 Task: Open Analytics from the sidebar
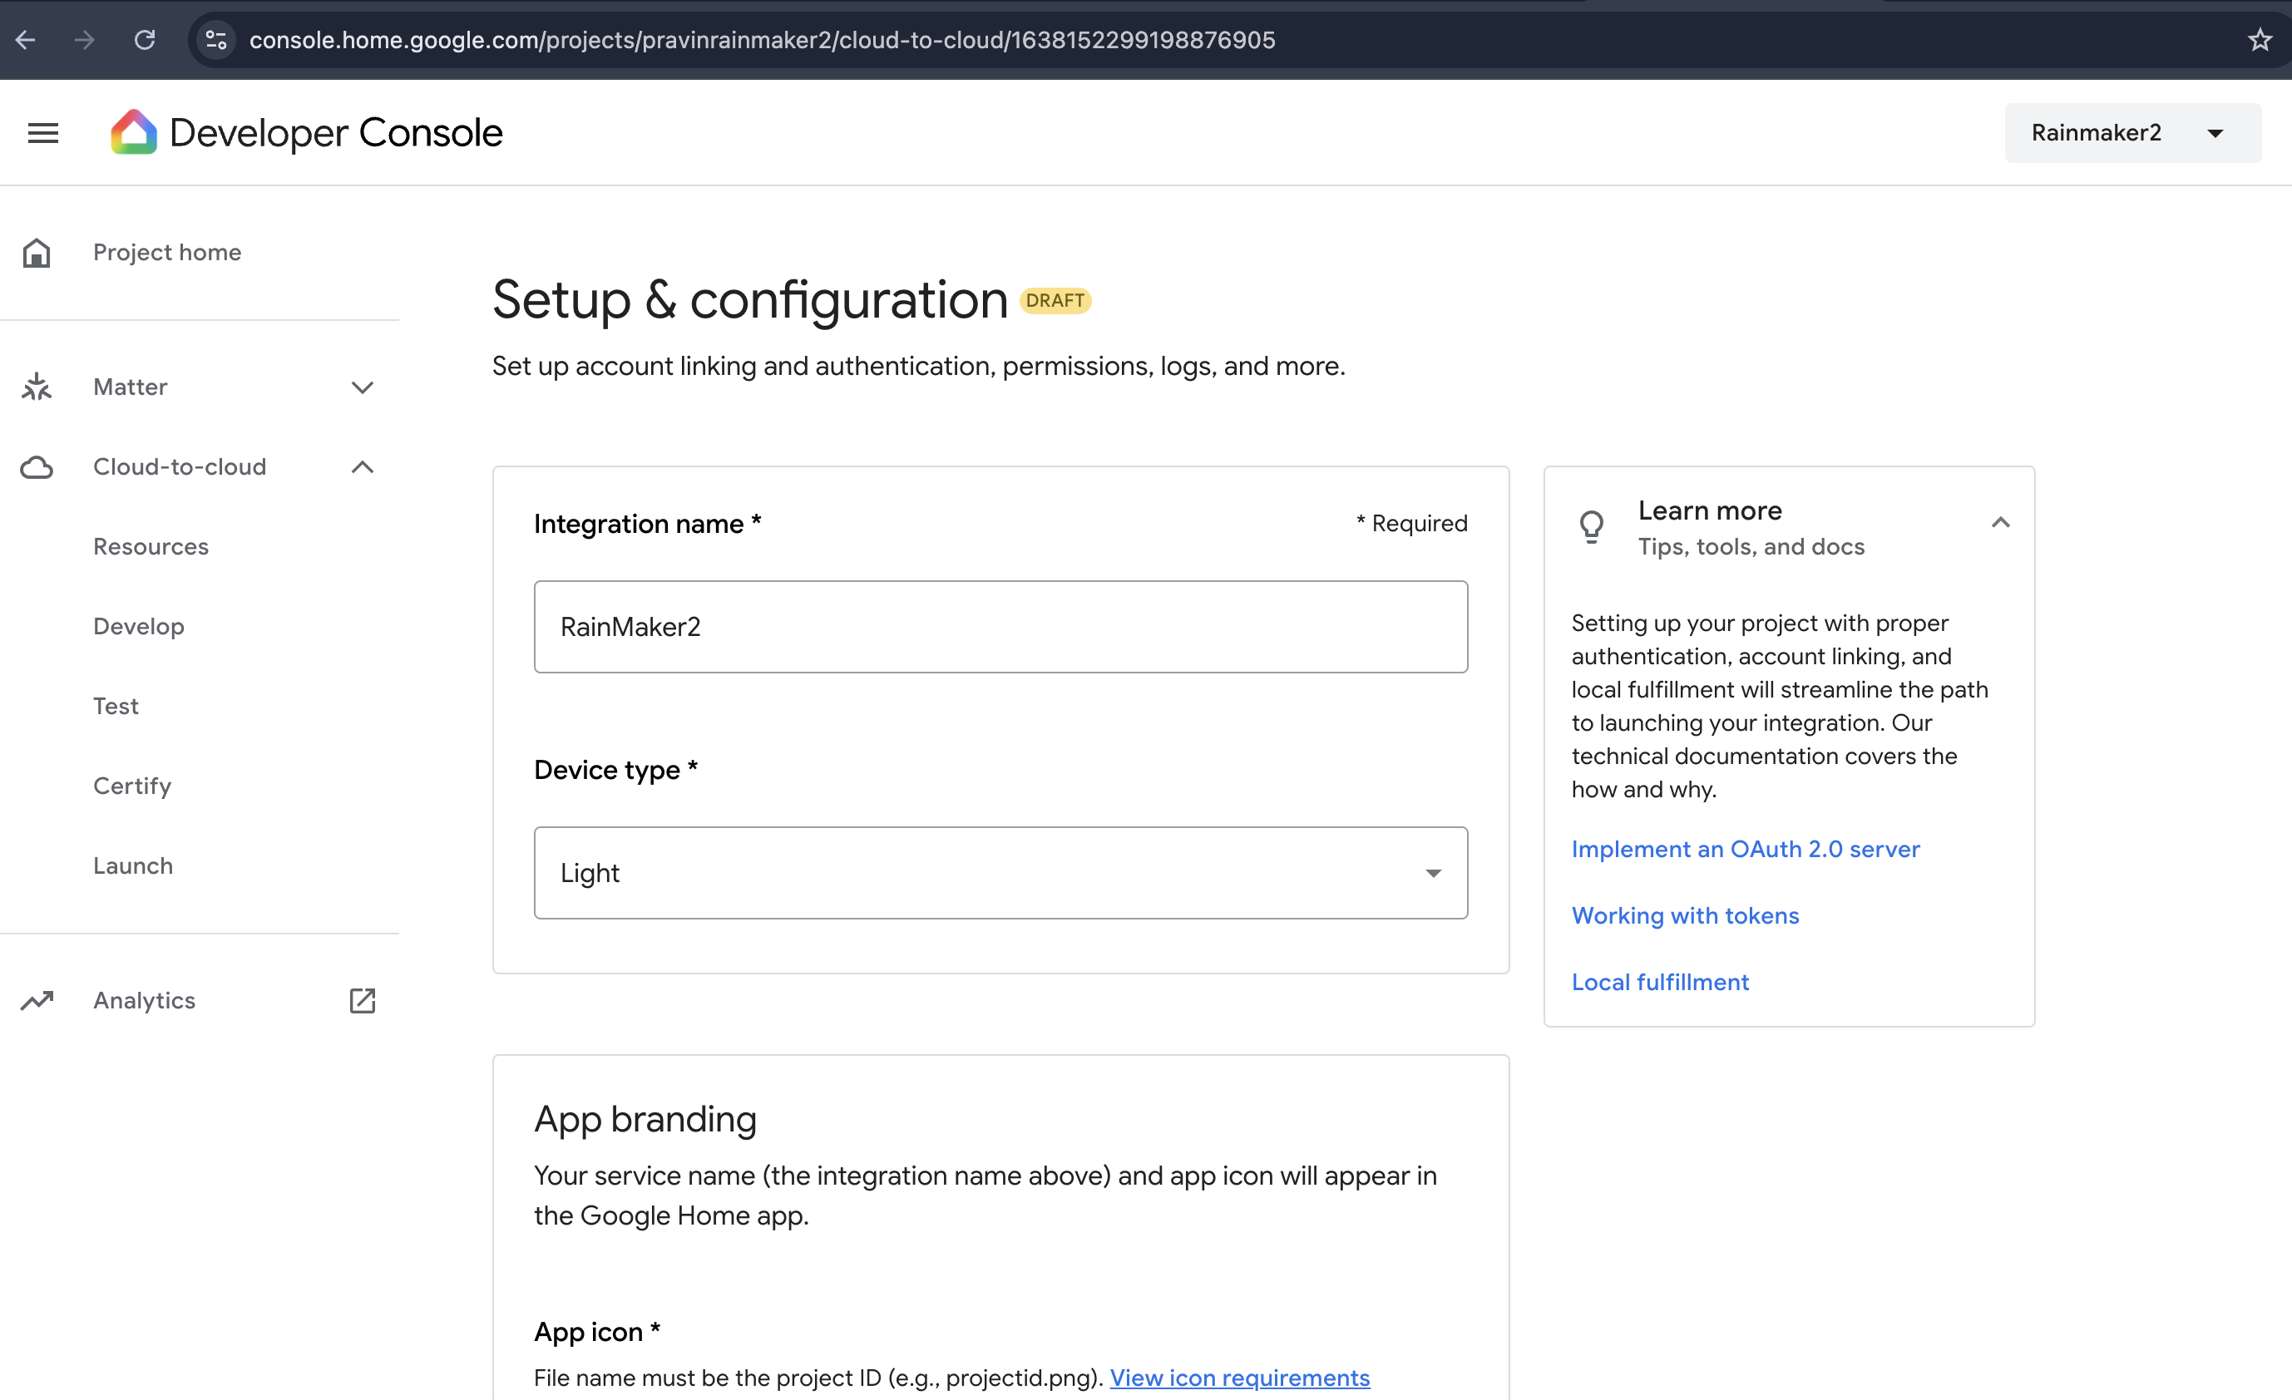[x=144, y=1000]
